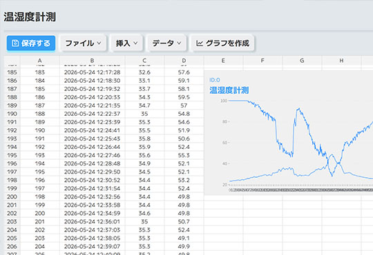Click the ID:0 label on chart
This screenshot has height=255, width=373.
[215, 80]
